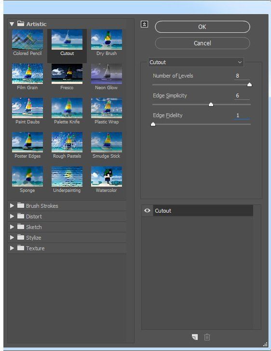Click the Texture folder icon
Screen dimensions: 271x351
tap(21, 248)
